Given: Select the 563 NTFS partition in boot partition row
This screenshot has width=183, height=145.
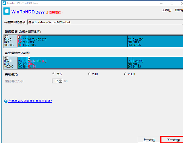Looking at the screenshot, I should [130, 63].
